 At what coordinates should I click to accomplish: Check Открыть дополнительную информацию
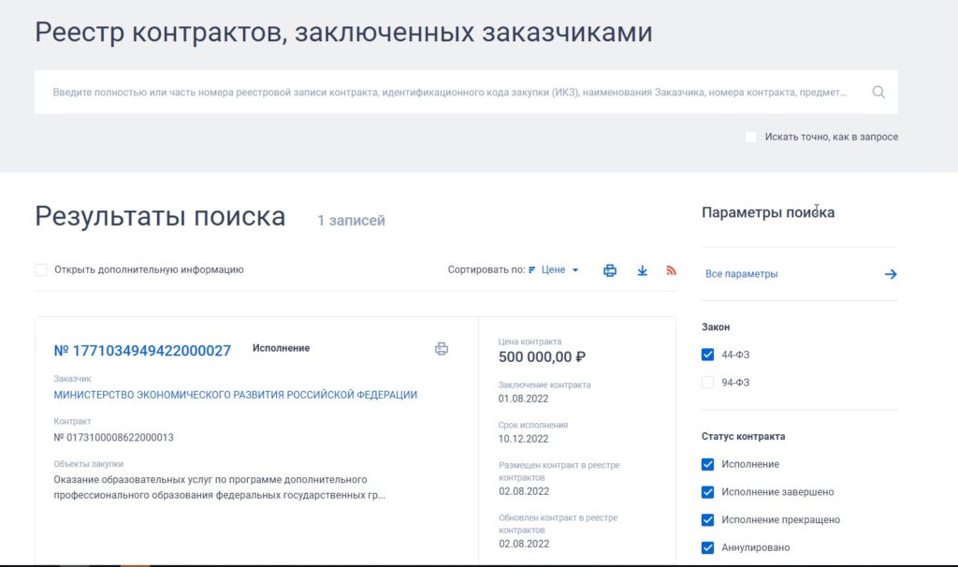pos(41,270)
